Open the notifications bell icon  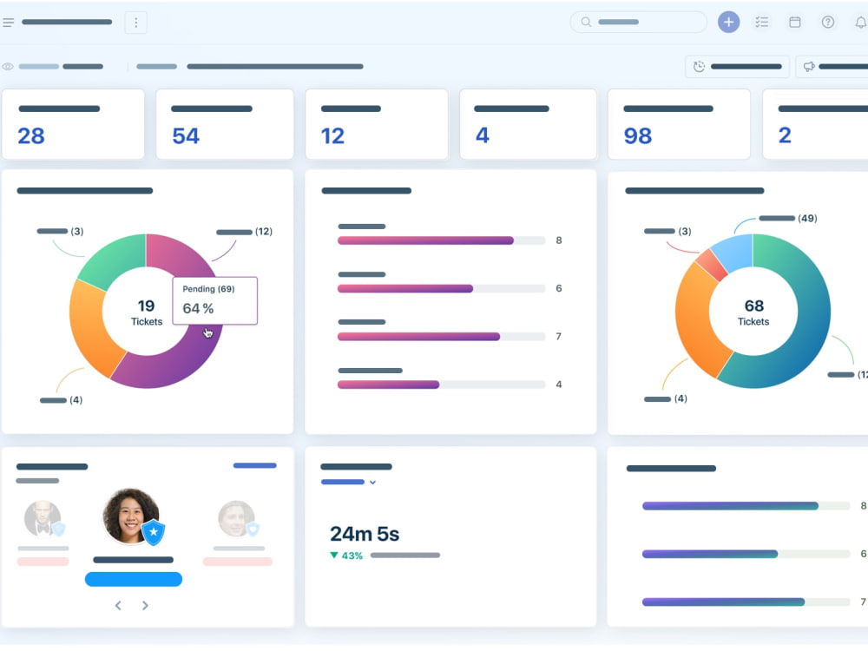point(861,23)
